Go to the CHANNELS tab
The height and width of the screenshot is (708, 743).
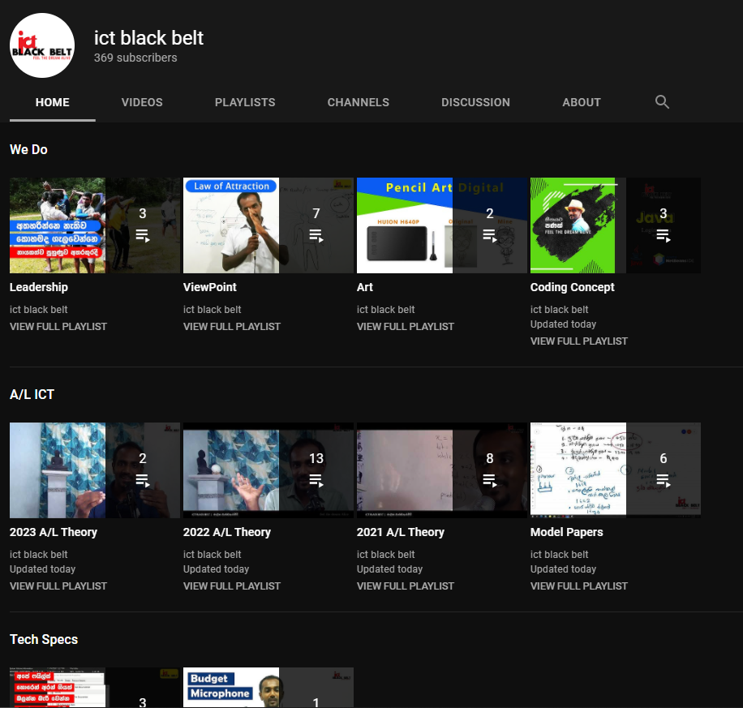(359, 102)
